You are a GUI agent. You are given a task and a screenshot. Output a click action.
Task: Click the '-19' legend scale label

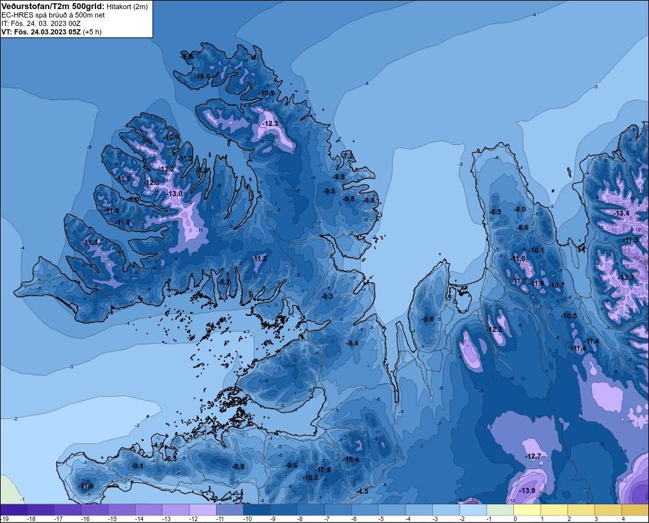[5, 519]
